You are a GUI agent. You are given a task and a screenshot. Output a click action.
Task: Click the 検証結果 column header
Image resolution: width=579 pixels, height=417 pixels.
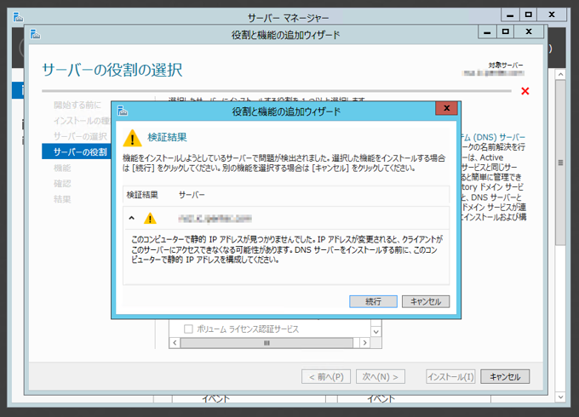pyautogui.click(x=142, y=195)
